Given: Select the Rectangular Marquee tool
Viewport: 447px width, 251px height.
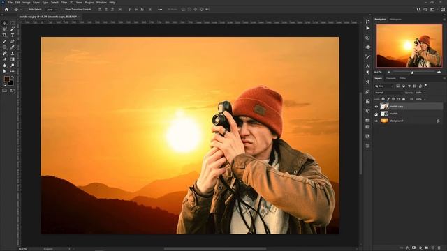Looking at the screenshot, I should 13,23.
